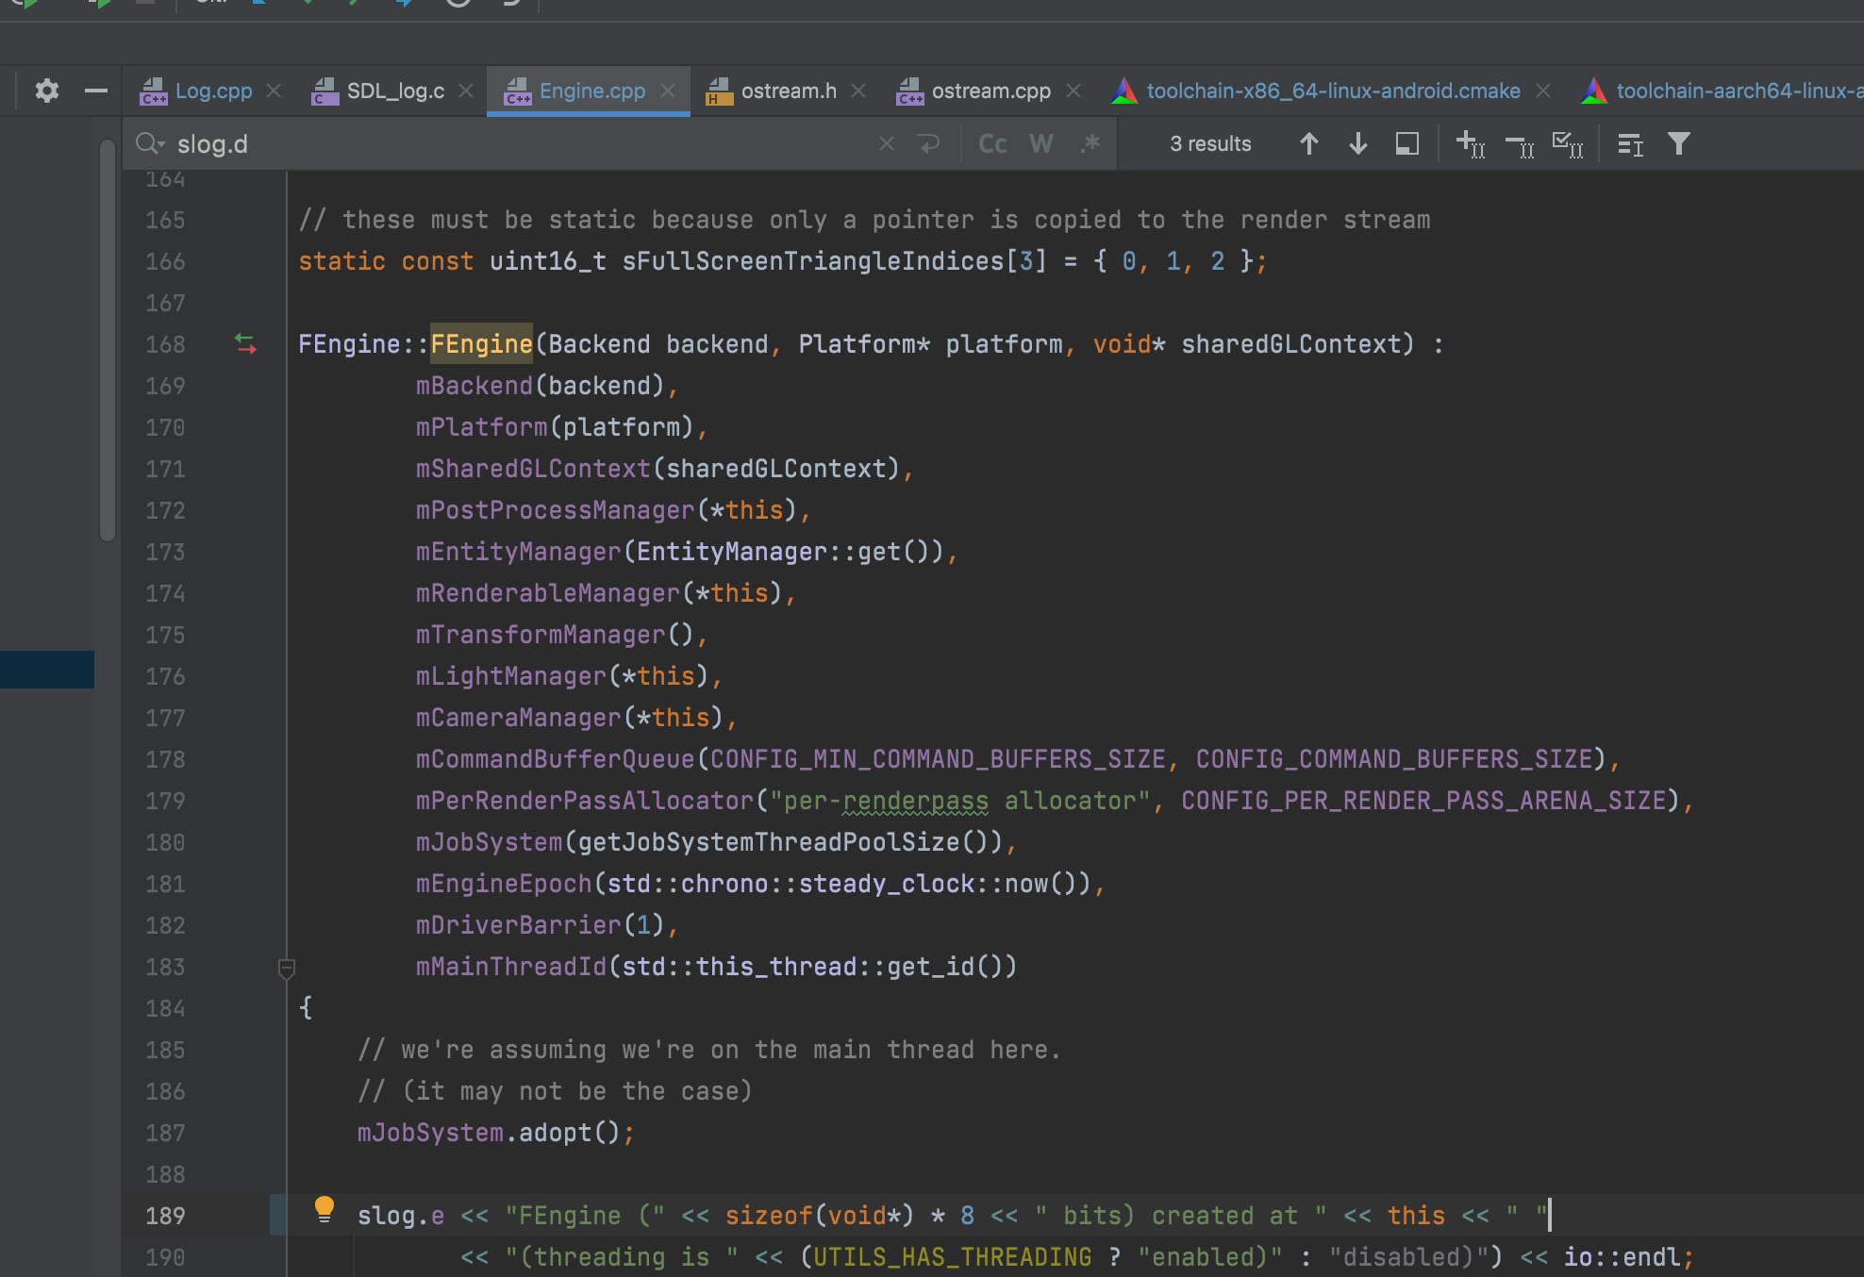Toggle match case with the Cc button

pyautogui.click(x=991, y=143)
